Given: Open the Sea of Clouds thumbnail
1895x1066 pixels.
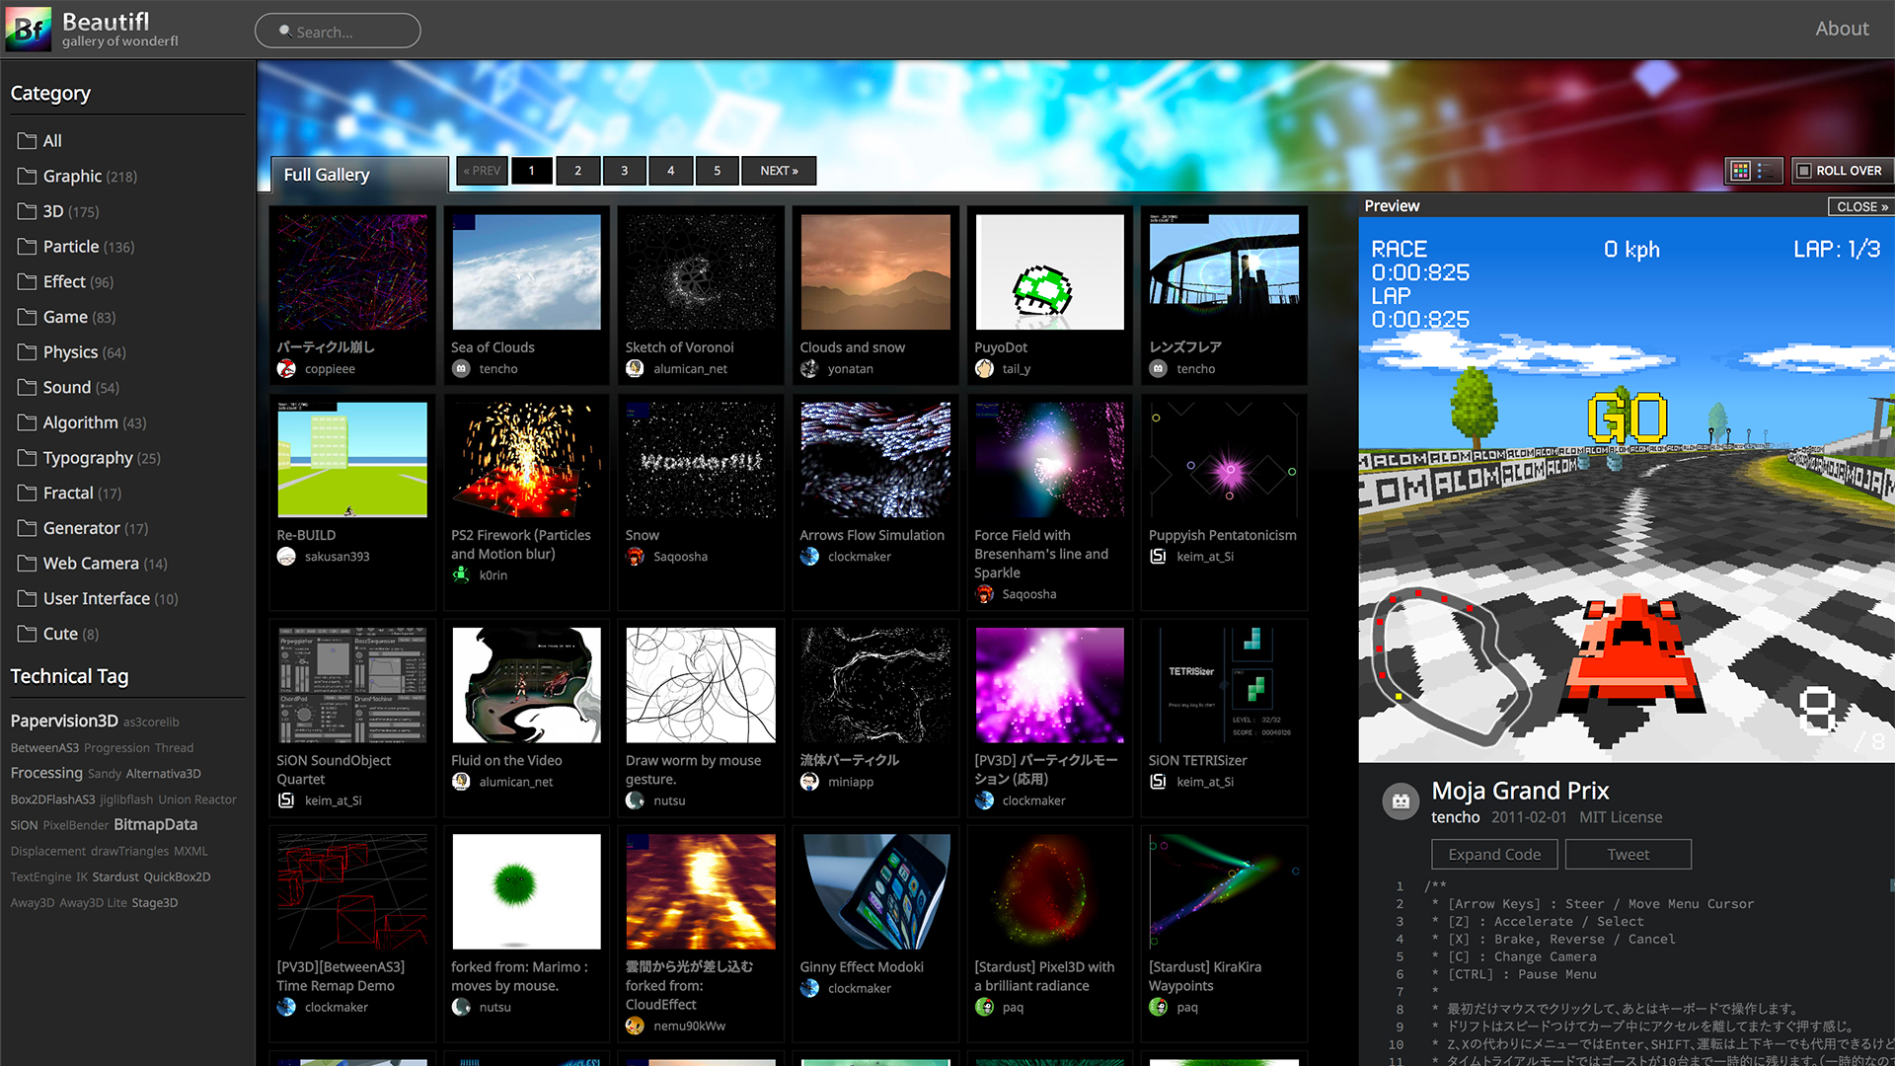Looking at the screenshot, I should coord(526,272).
